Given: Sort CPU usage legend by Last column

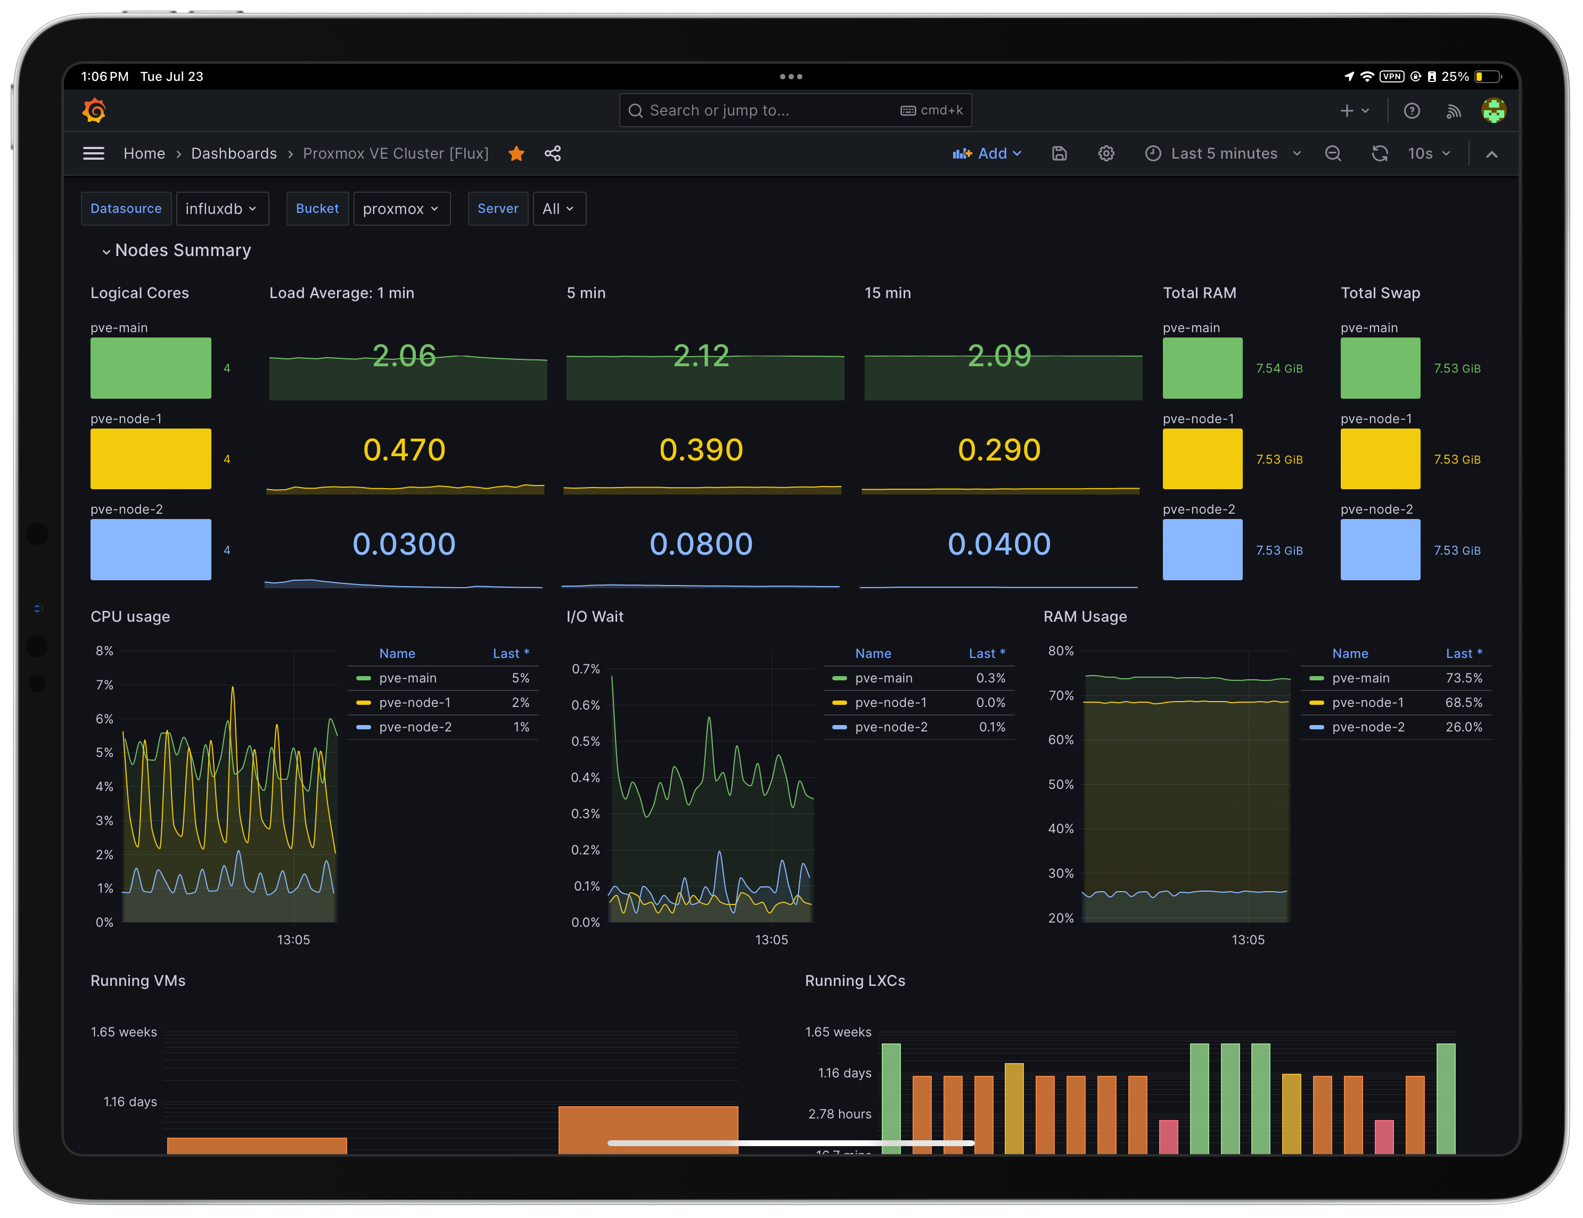Looking at the screenshot, I should point(511,654).
